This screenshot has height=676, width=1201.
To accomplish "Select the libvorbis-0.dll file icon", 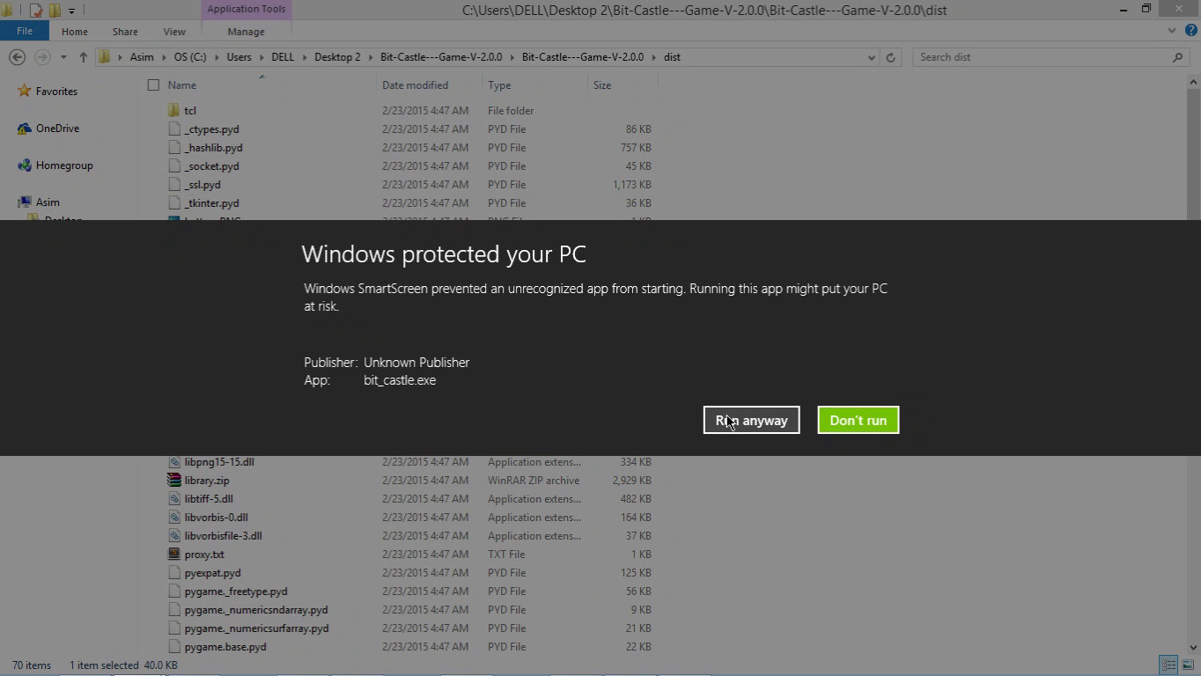I will click(x=174, y=518).
